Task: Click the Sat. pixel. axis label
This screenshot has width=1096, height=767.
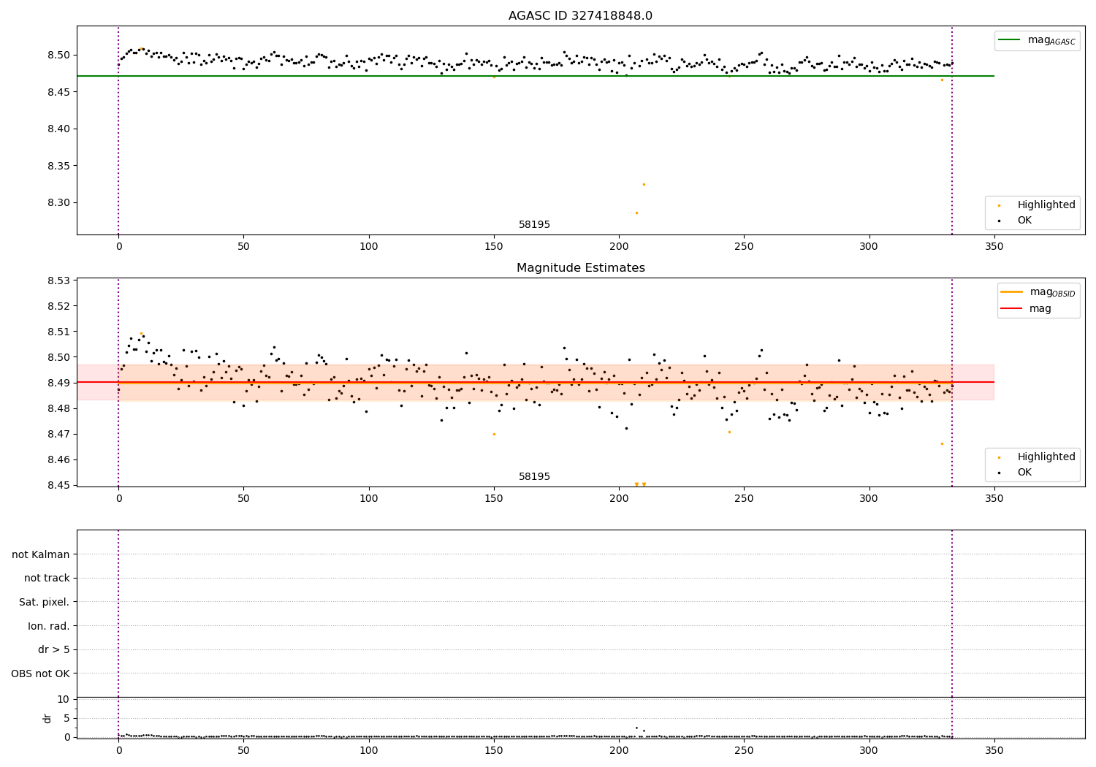Action: coord(45,602)
